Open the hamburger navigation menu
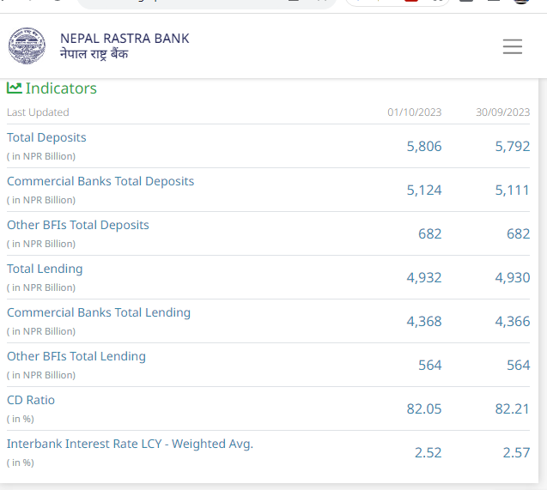Screen dimensions: 547x490 [x=512, y=46]
